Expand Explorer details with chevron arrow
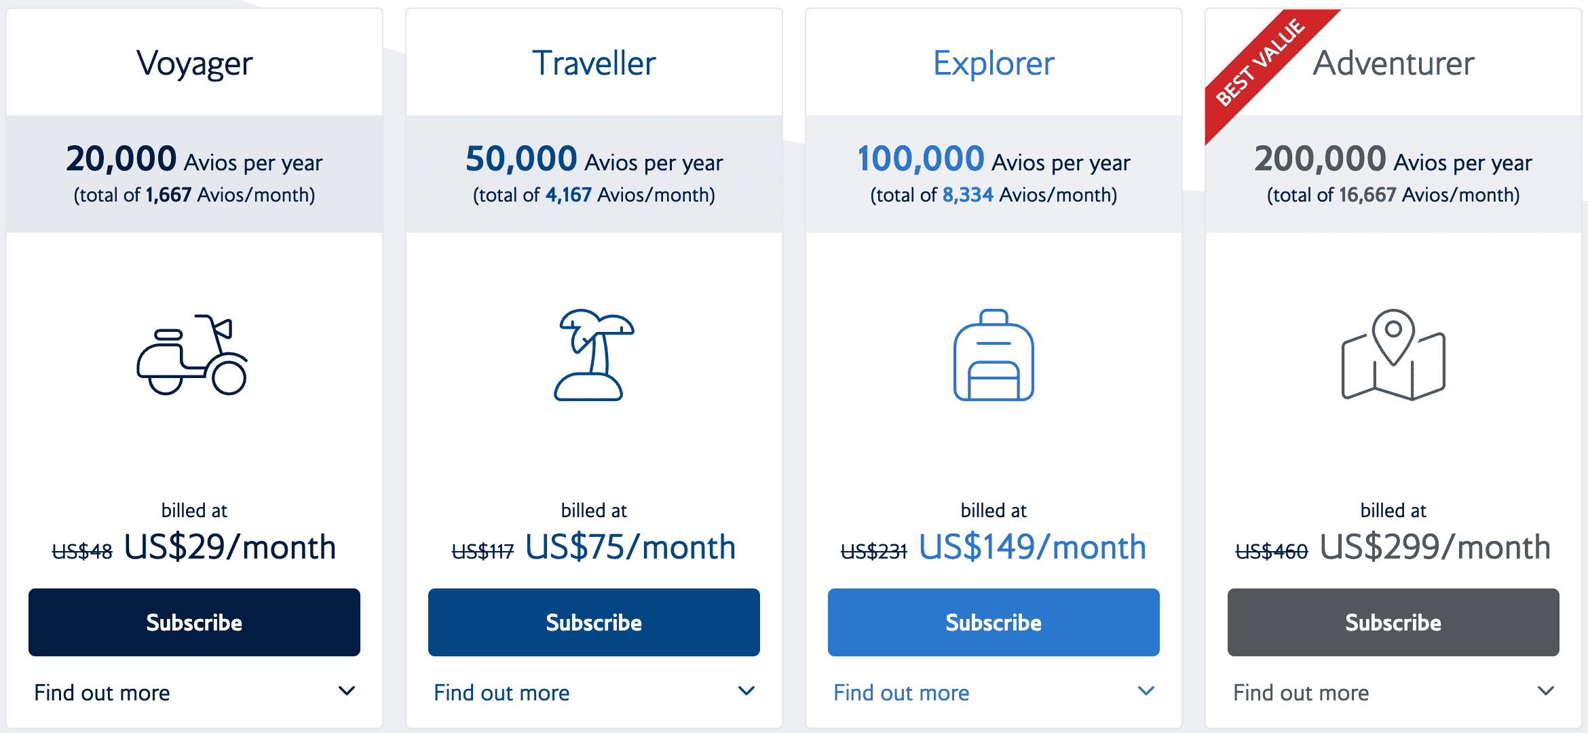 point(1146,692)
